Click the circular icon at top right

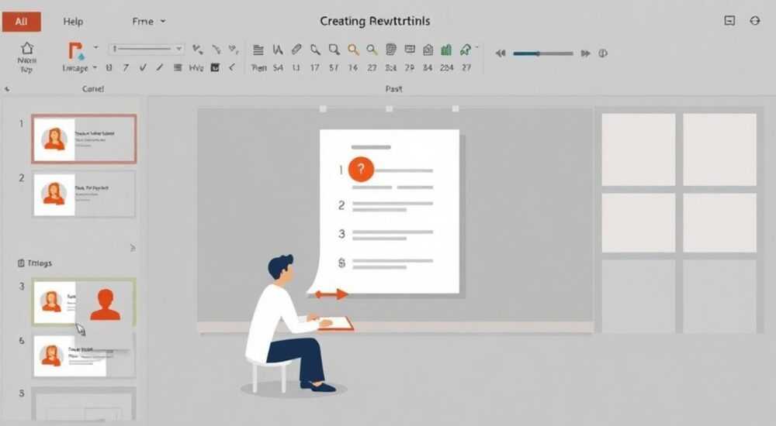point(755,20)
